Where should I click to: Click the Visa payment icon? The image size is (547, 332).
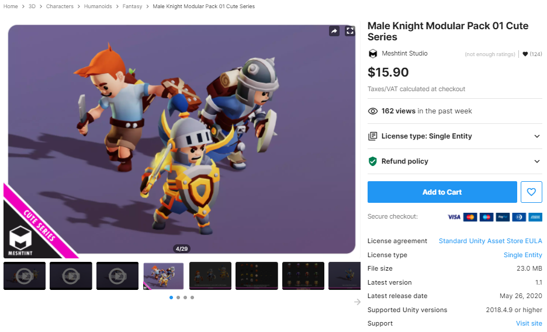[454, 217]
